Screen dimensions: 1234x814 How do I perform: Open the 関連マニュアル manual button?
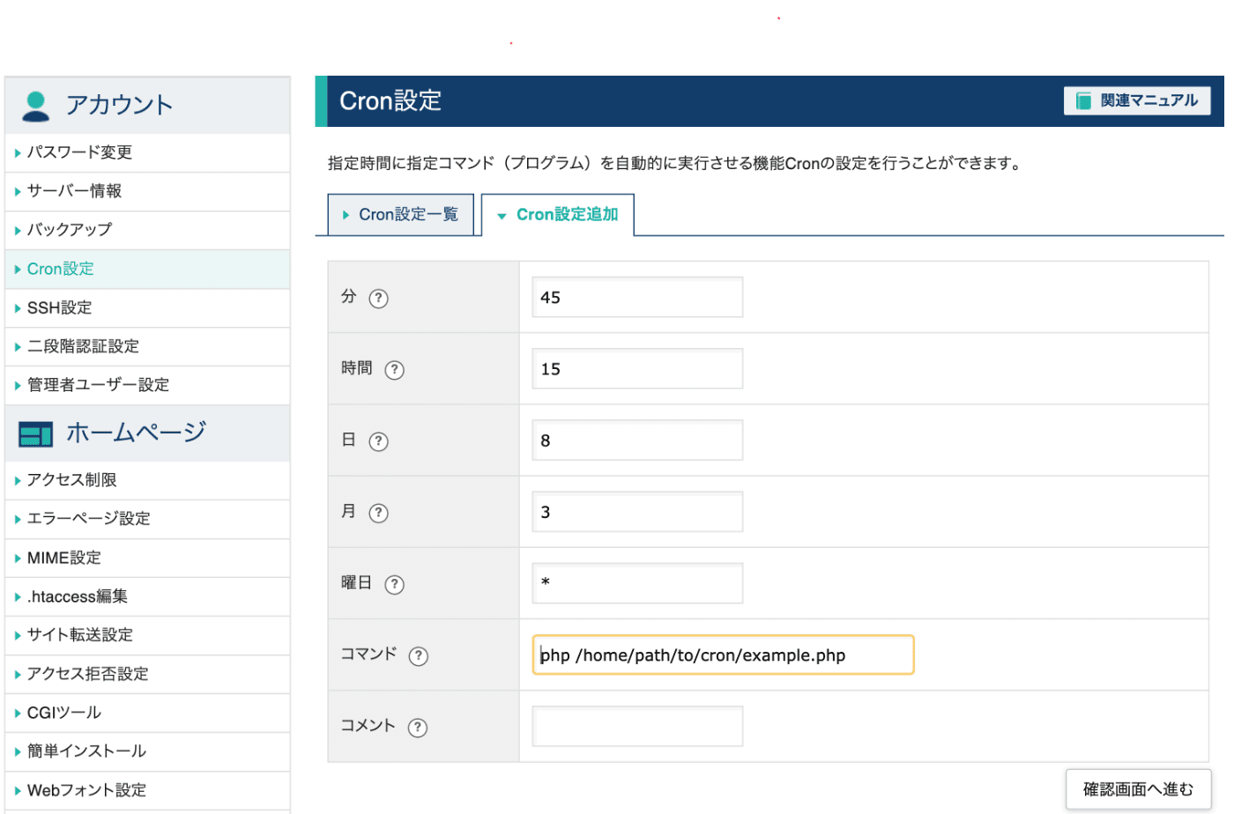point(1137,100)
